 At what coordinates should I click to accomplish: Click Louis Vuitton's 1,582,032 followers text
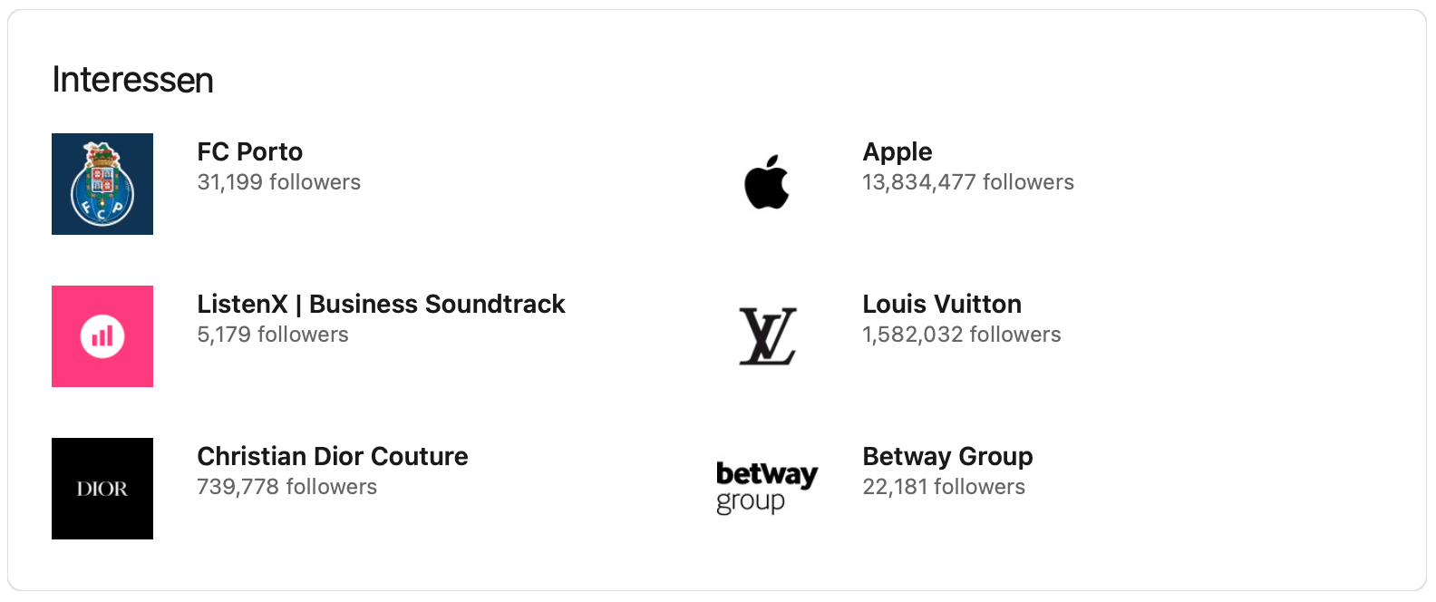click(962, 335)
